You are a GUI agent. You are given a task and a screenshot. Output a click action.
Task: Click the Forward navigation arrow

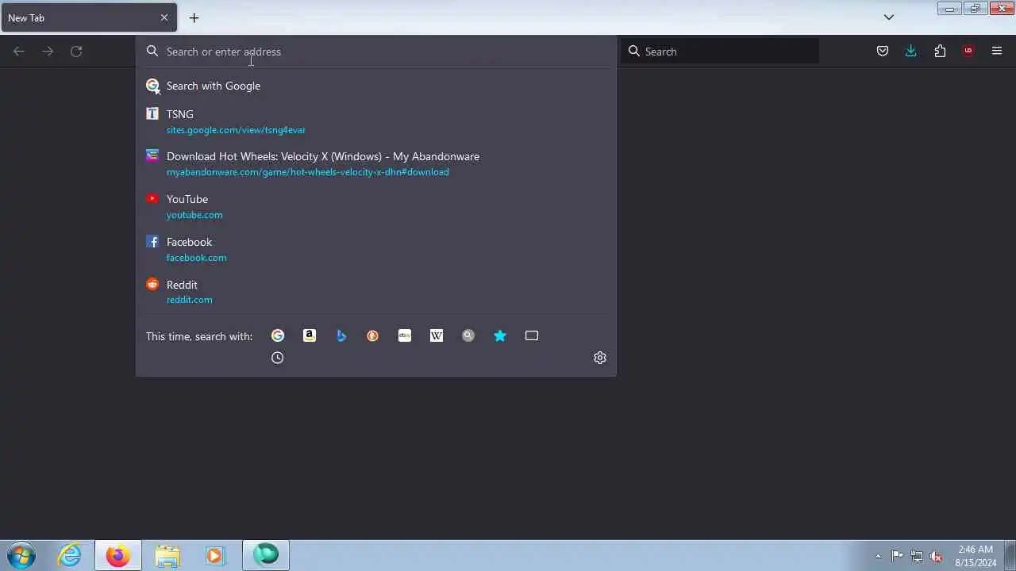click(48, 51)
